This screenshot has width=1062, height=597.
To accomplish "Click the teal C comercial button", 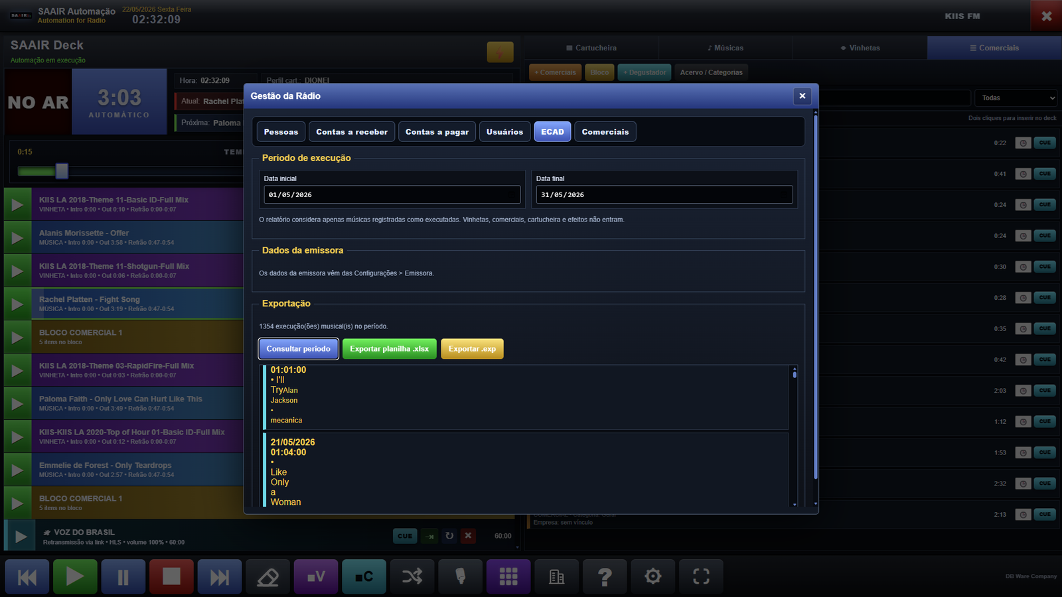I will coord(364,576).
